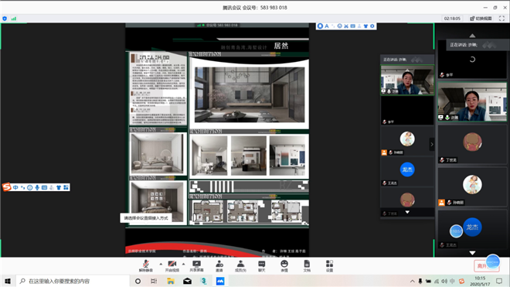
Task: Unmute microphone via 解除静音 button
Action: click(146, 266)
